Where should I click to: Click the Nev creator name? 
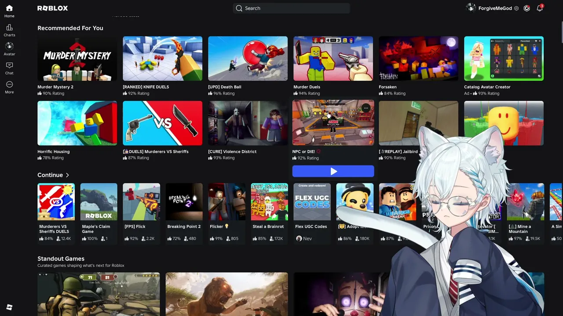307,238
